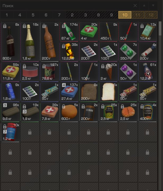Pick the ice cream cone item
The width and height of the screenshot is (163, 191).
pos(108,72)
